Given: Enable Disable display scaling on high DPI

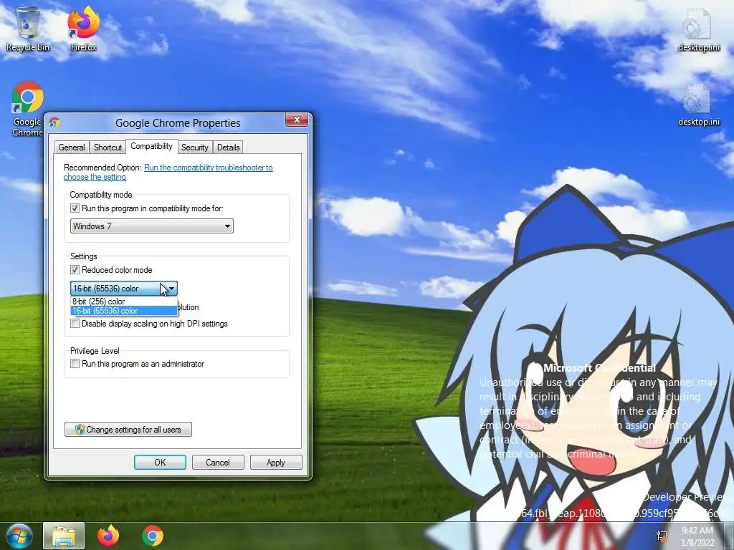Looking at the screenshot, I should (75, 324).
